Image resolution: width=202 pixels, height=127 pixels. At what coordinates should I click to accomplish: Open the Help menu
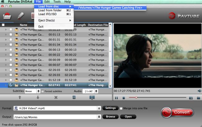(67, 2)
